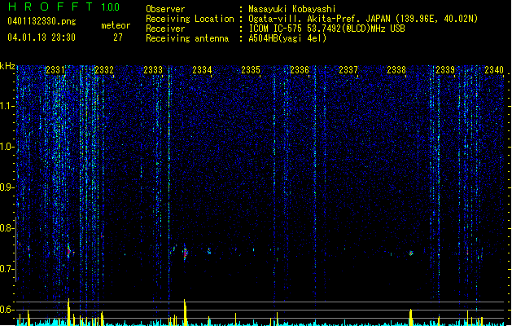The width and height of the screenshot is (512, 326).
Task: Click the 2334 time marker
Action: pyautogui.click(x=202, y=70)
